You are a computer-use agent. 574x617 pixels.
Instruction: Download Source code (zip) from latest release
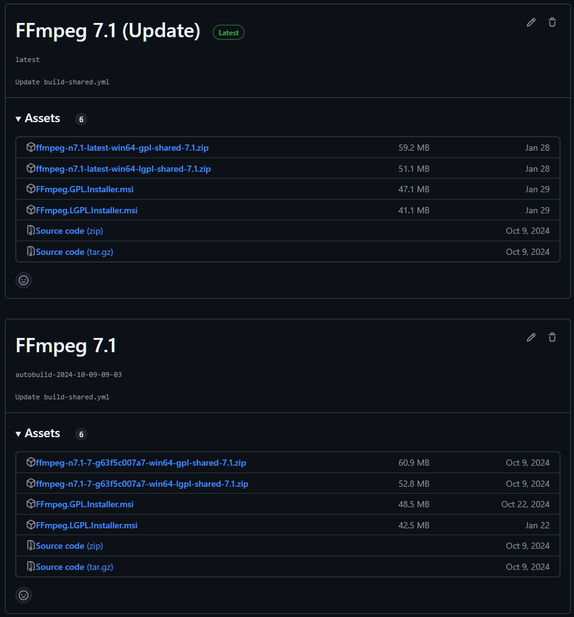pos(70,231)
